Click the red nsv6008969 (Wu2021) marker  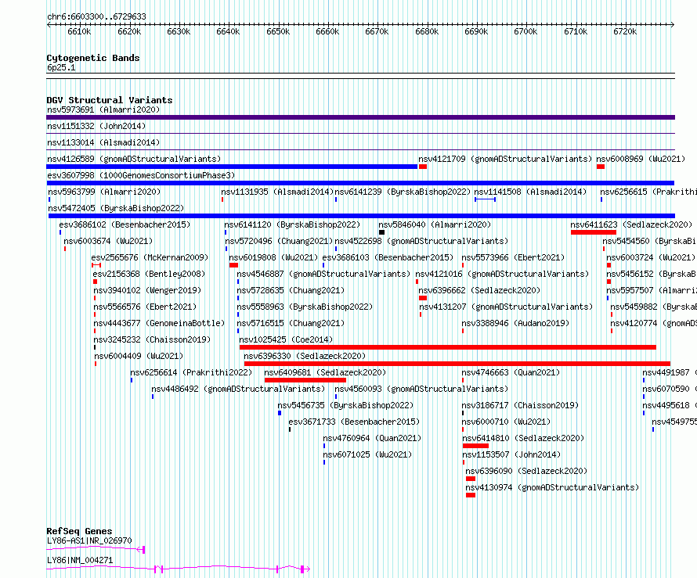[601, 167]
